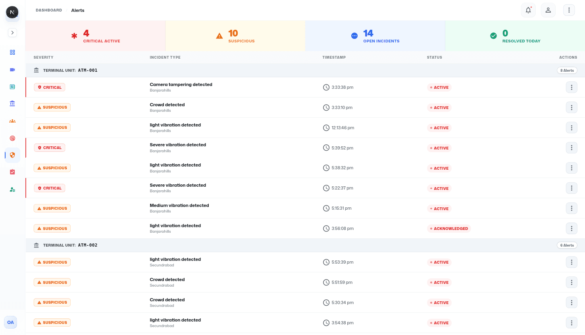Expand the sidebar with the chevron arrow
This screenshot has width=585, height=335.
tap(12, 33)
